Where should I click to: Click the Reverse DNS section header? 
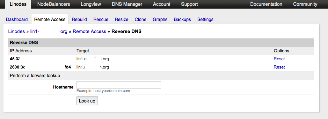161,43
